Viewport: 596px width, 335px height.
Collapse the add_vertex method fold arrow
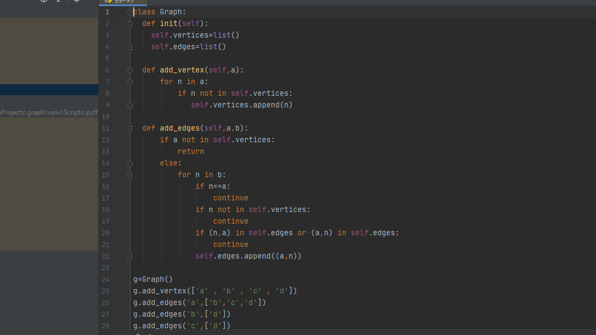130,70
